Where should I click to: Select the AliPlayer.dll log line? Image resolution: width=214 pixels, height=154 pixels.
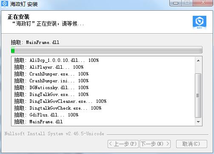coord(49,67)
